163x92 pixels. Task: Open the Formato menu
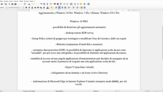click(x=16, y=1)
